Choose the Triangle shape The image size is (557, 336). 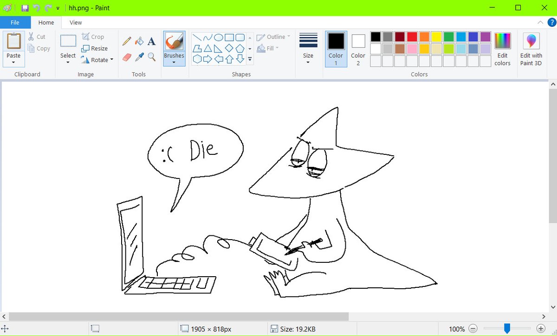(x=207, y=48)
